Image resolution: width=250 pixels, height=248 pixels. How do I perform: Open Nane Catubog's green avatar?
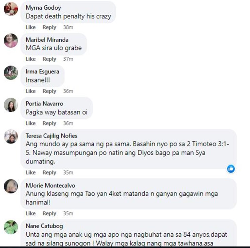point(11,227)
